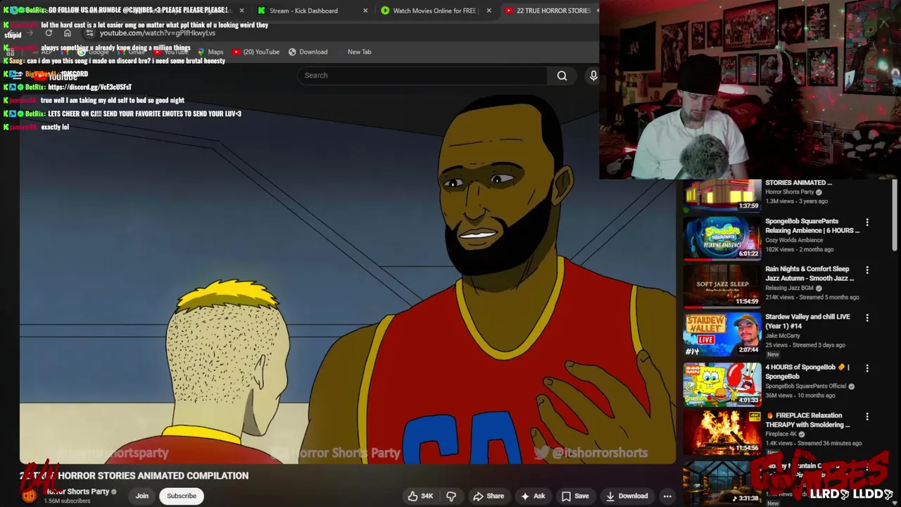Close the Watch Movies Online tab
The width and height of the screenshot is (901, 507).
489,11
